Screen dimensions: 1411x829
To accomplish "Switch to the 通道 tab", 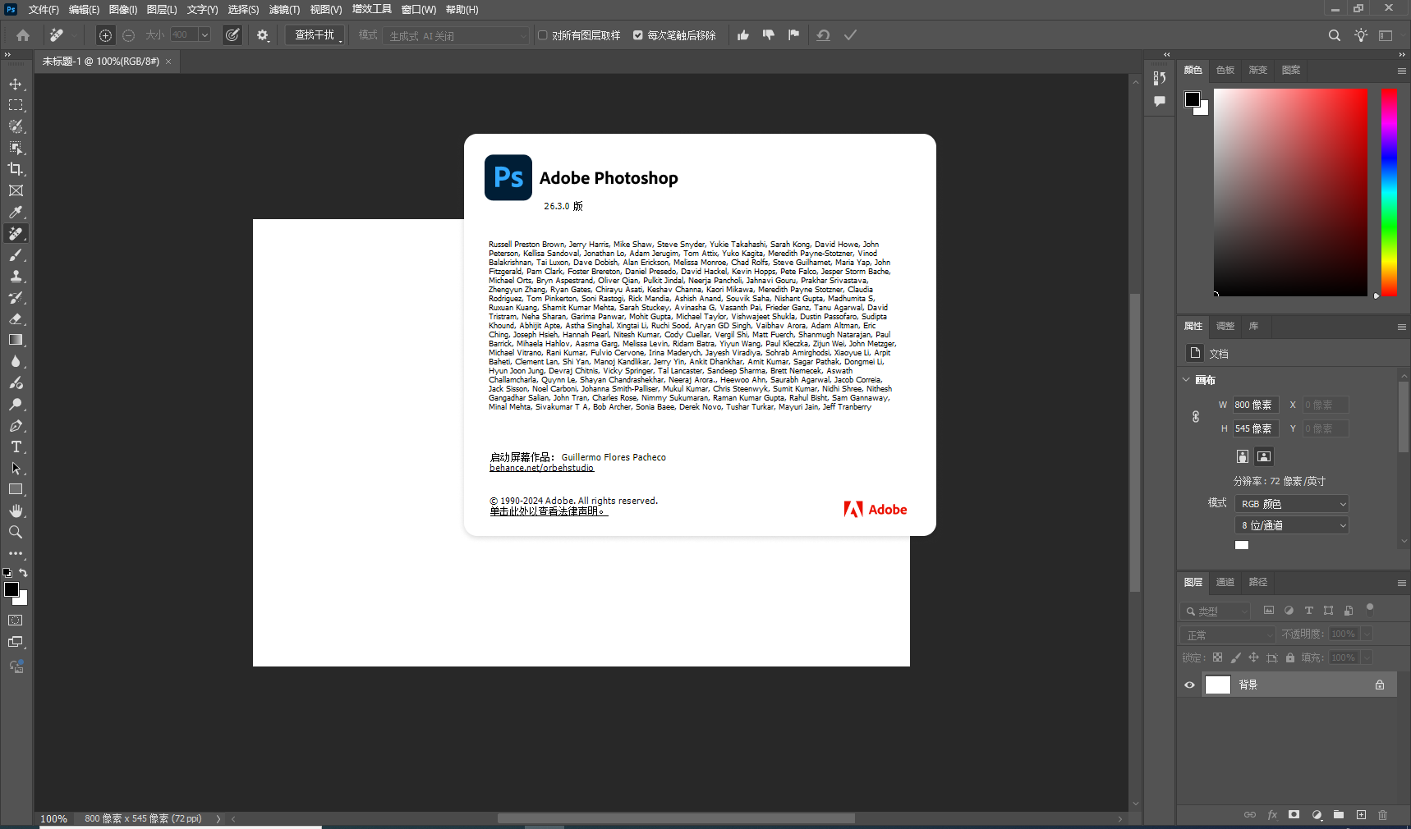I will 1225,582.
